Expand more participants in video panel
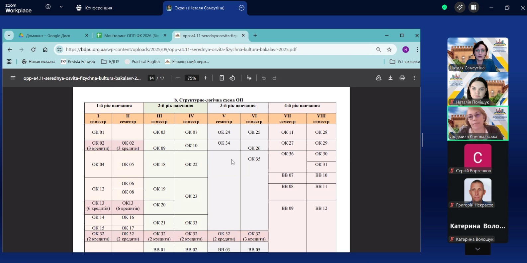527x263 pixels. click(478, 249)
